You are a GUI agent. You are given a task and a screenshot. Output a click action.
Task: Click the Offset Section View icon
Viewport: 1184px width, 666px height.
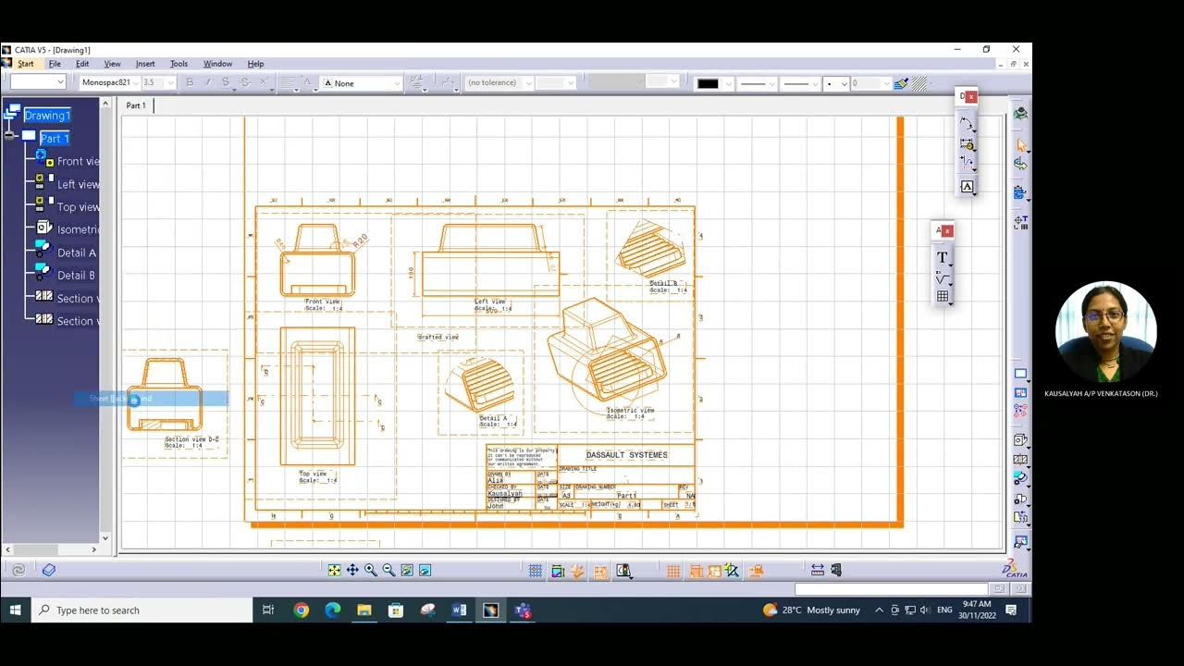[1021, 459]
